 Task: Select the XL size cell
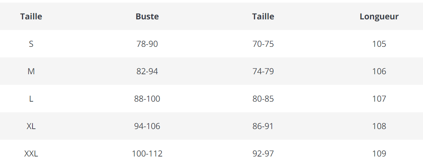pyautogui.click(x=31, y=126)
